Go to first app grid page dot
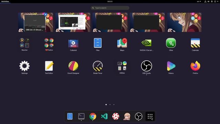This screenshot has height=124, width=220. pyautogui.click(x=106, y=104)
